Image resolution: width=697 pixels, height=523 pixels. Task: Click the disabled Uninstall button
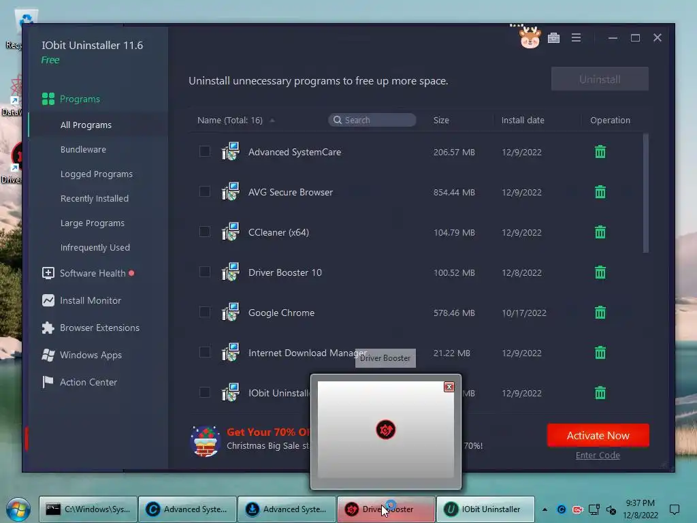(x=600, y=79)
